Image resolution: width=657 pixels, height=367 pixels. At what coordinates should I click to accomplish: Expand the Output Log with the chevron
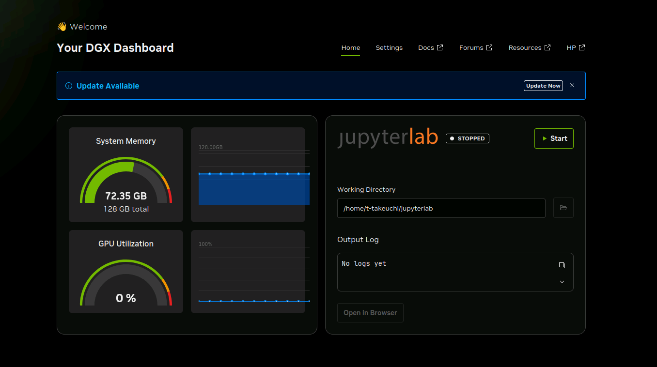pyautogui.click(x=562, y=282)
